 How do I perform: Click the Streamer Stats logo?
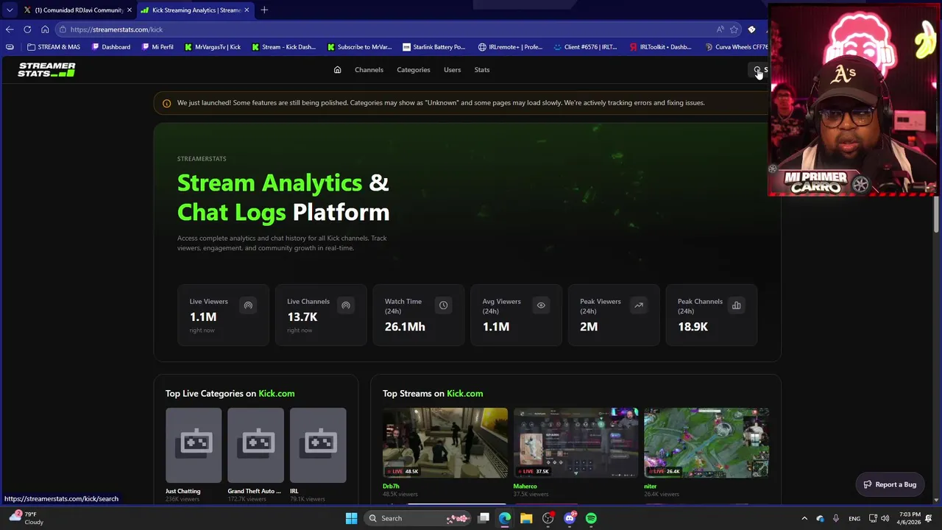[x=46, y=70]
